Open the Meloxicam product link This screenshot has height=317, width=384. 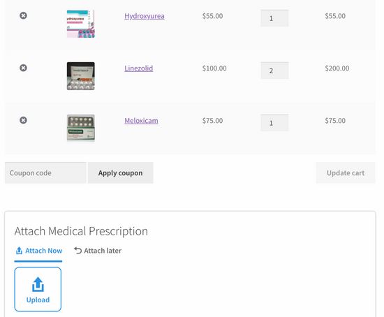141,121
